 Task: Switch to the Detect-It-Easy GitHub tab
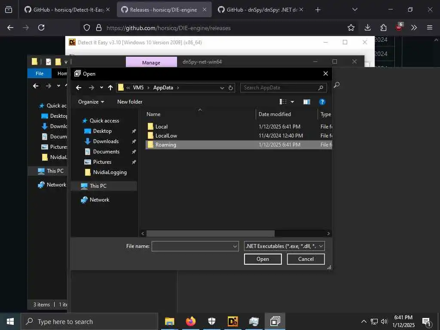tap(67, 10)
